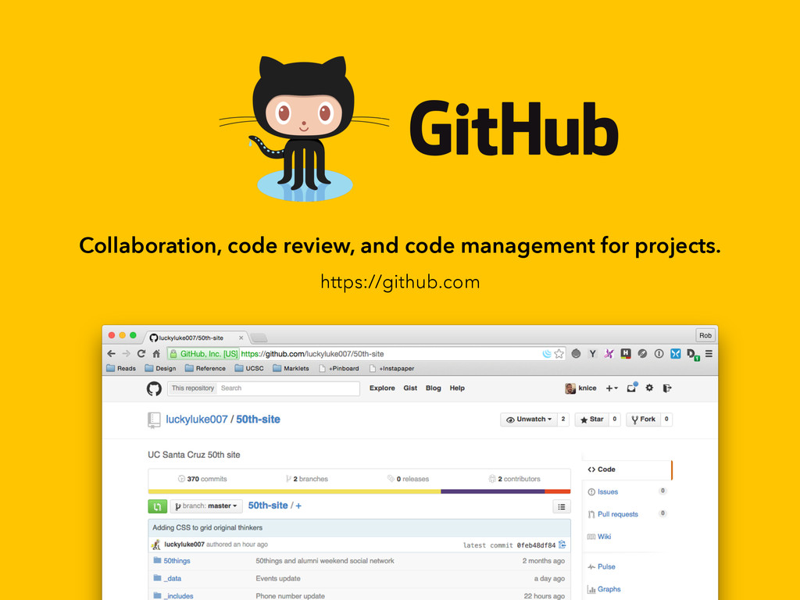Screen dimensions: 800x600
Task: Click the GitHub Octocat logo in header
Action: point(154,389)
